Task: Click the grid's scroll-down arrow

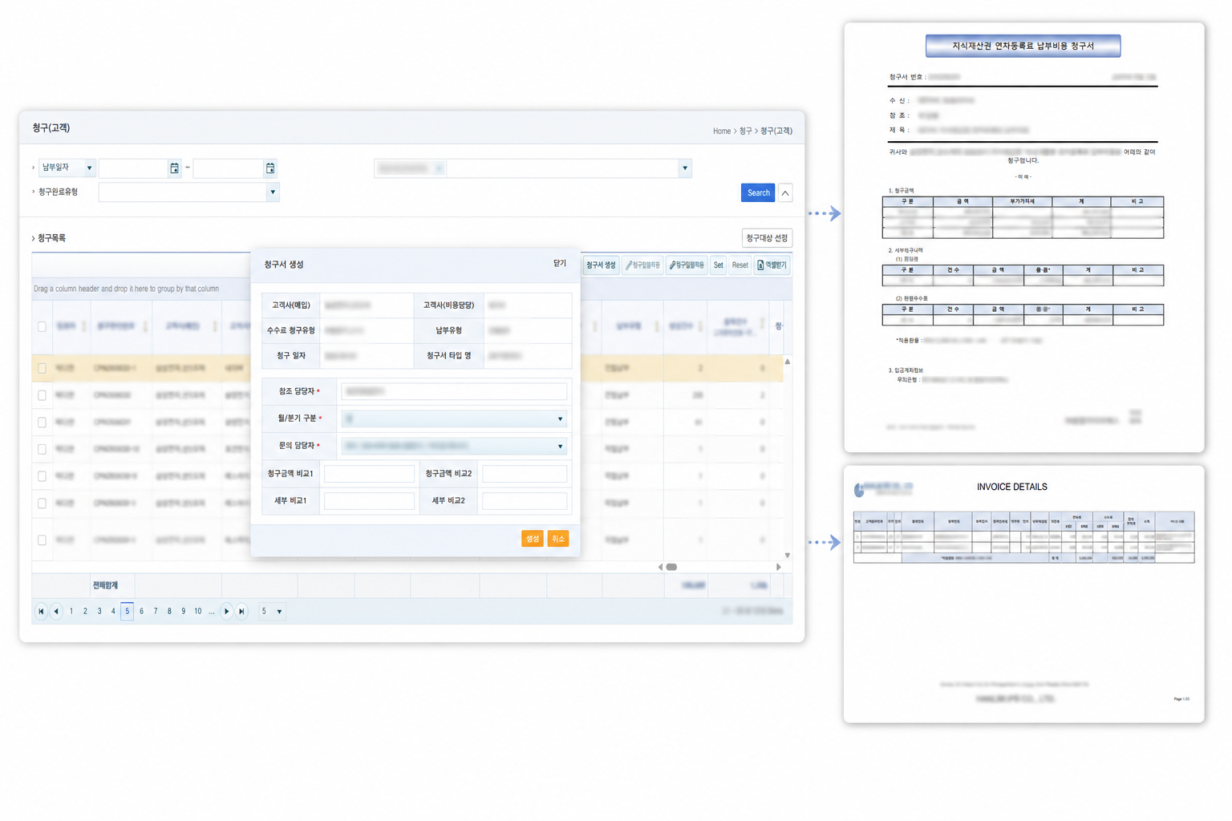Action: pos(788,555)
